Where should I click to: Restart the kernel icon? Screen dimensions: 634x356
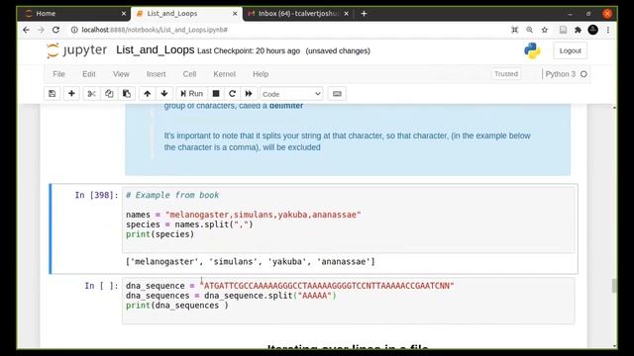tap(232, 94)
